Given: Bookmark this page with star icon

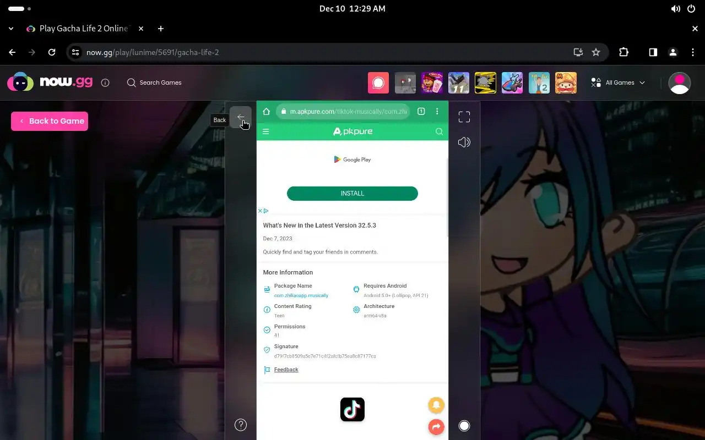Looking at the screenshot, I should pos(596,52).
